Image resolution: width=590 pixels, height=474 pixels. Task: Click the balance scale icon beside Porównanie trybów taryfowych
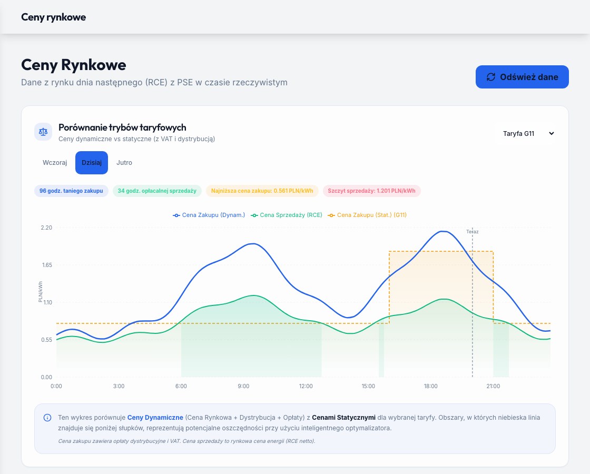click(43, 132)
